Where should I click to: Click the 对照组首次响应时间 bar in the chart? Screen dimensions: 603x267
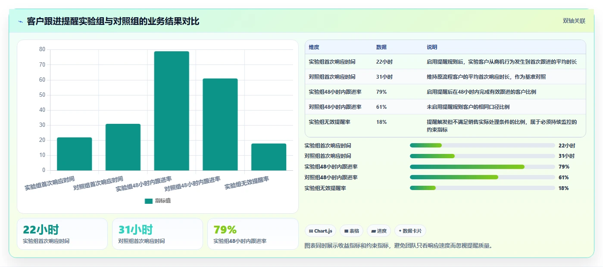pos(123,147)
